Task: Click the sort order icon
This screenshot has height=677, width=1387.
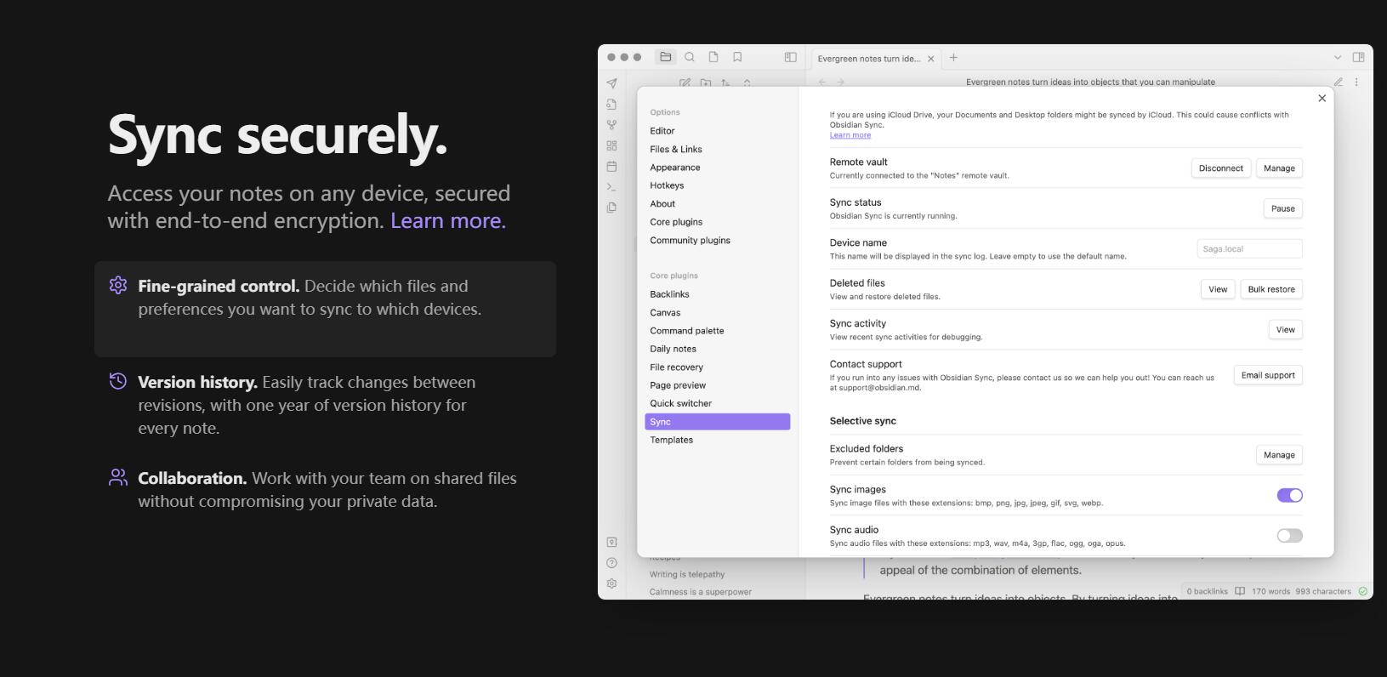Action: pyautogui.click(x=725, y=82)
